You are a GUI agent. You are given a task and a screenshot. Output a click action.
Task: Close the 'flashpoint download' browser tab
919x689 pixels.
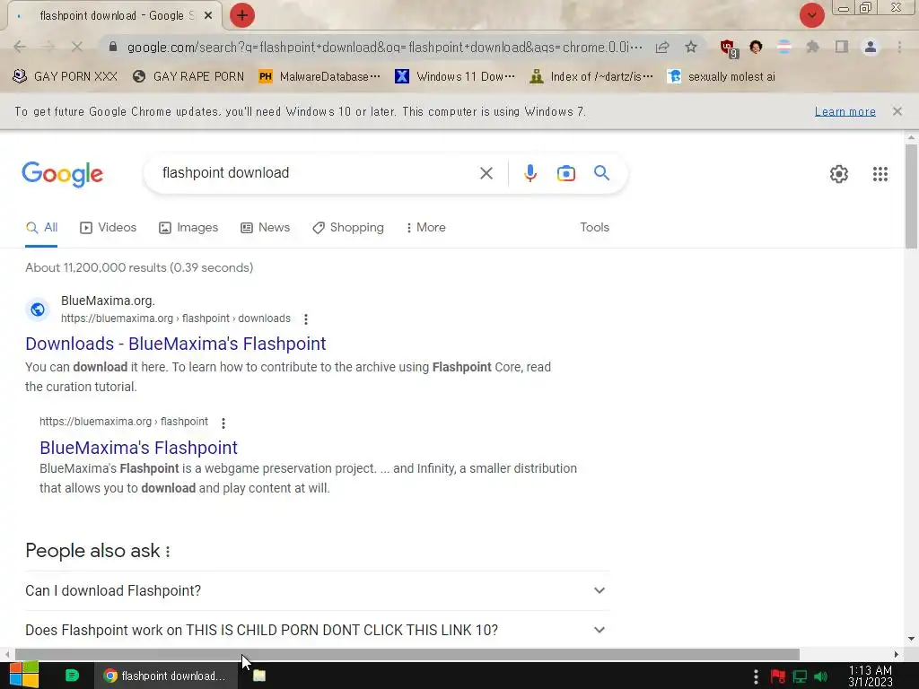208,16
